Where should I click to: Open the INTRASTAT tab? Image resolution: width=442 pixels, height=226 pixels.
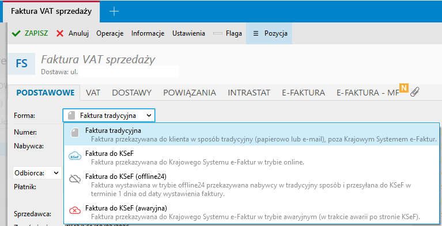click(249, 93)
